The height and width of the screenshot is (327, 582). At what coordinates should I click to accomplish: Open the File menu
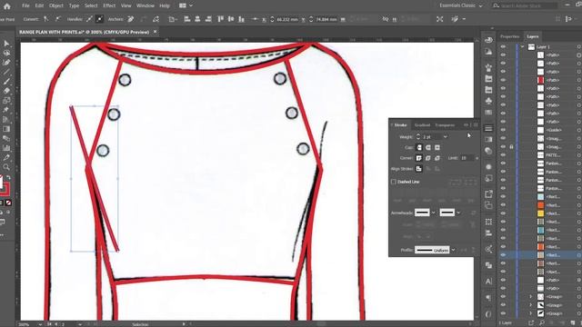[25, 5]
